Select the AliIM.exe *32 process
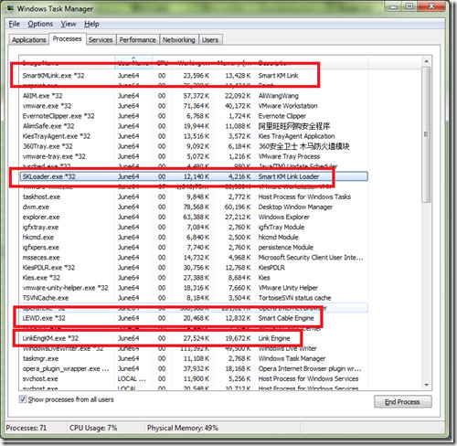457x446 pixels. (194, 96)
